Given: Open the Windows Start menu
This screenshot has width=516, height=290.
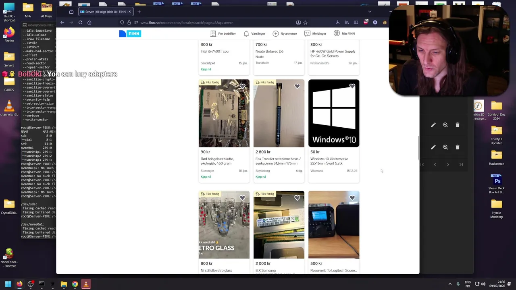Looking at the screenshot, I should click(x=8, y=284).
